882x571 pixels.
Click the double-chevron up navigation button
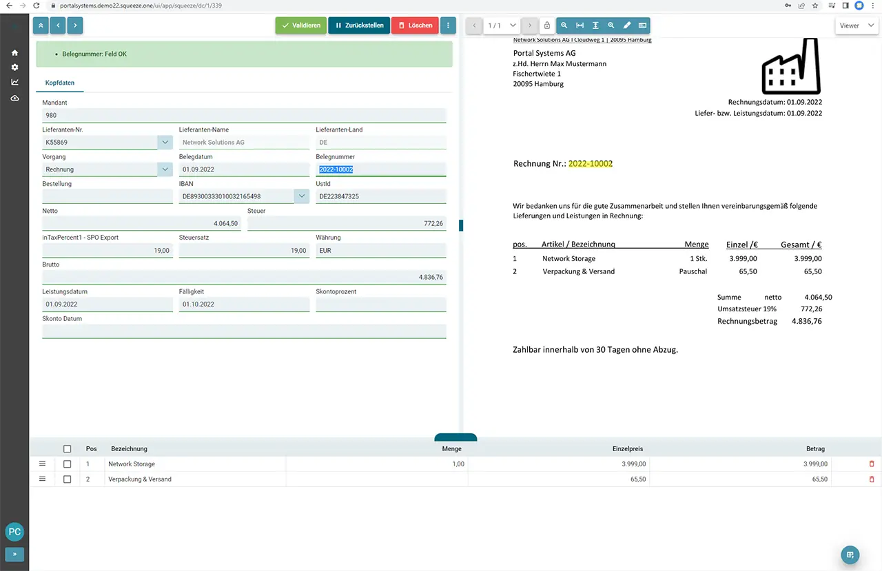(41, 25)
